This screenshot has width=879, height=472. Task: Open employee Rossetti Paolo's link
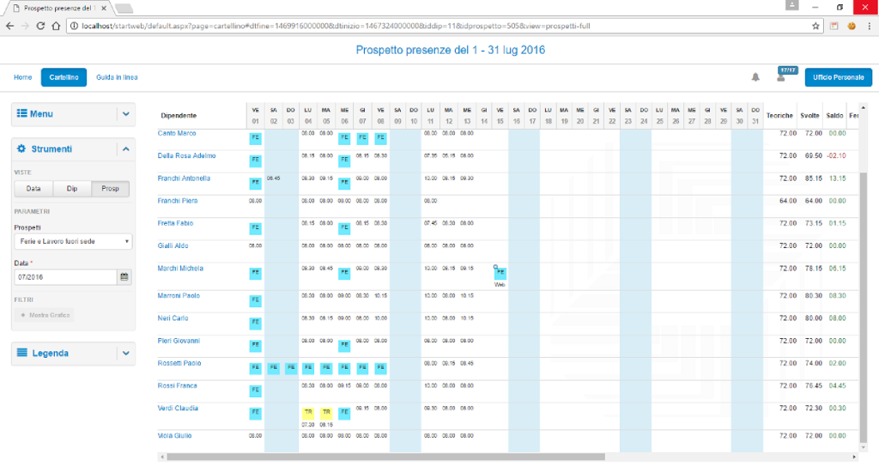pos(179,363)
